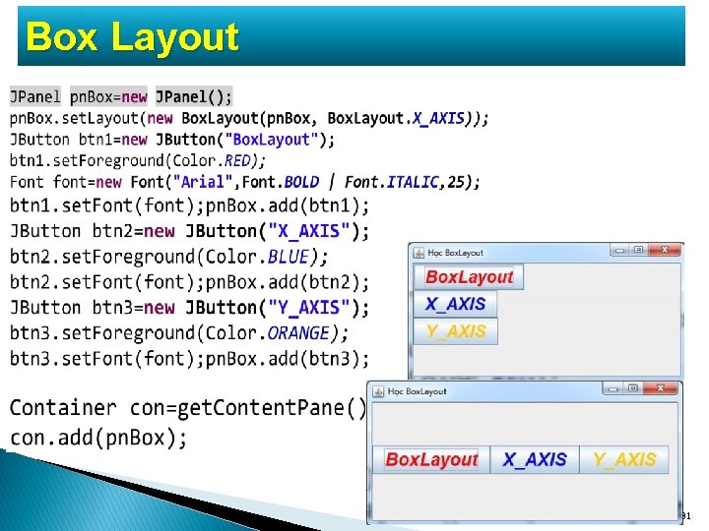Screen dimensions: 709x531
Task: Click the lower window title 'Học BoxLayout'
Action: point(417,391)
